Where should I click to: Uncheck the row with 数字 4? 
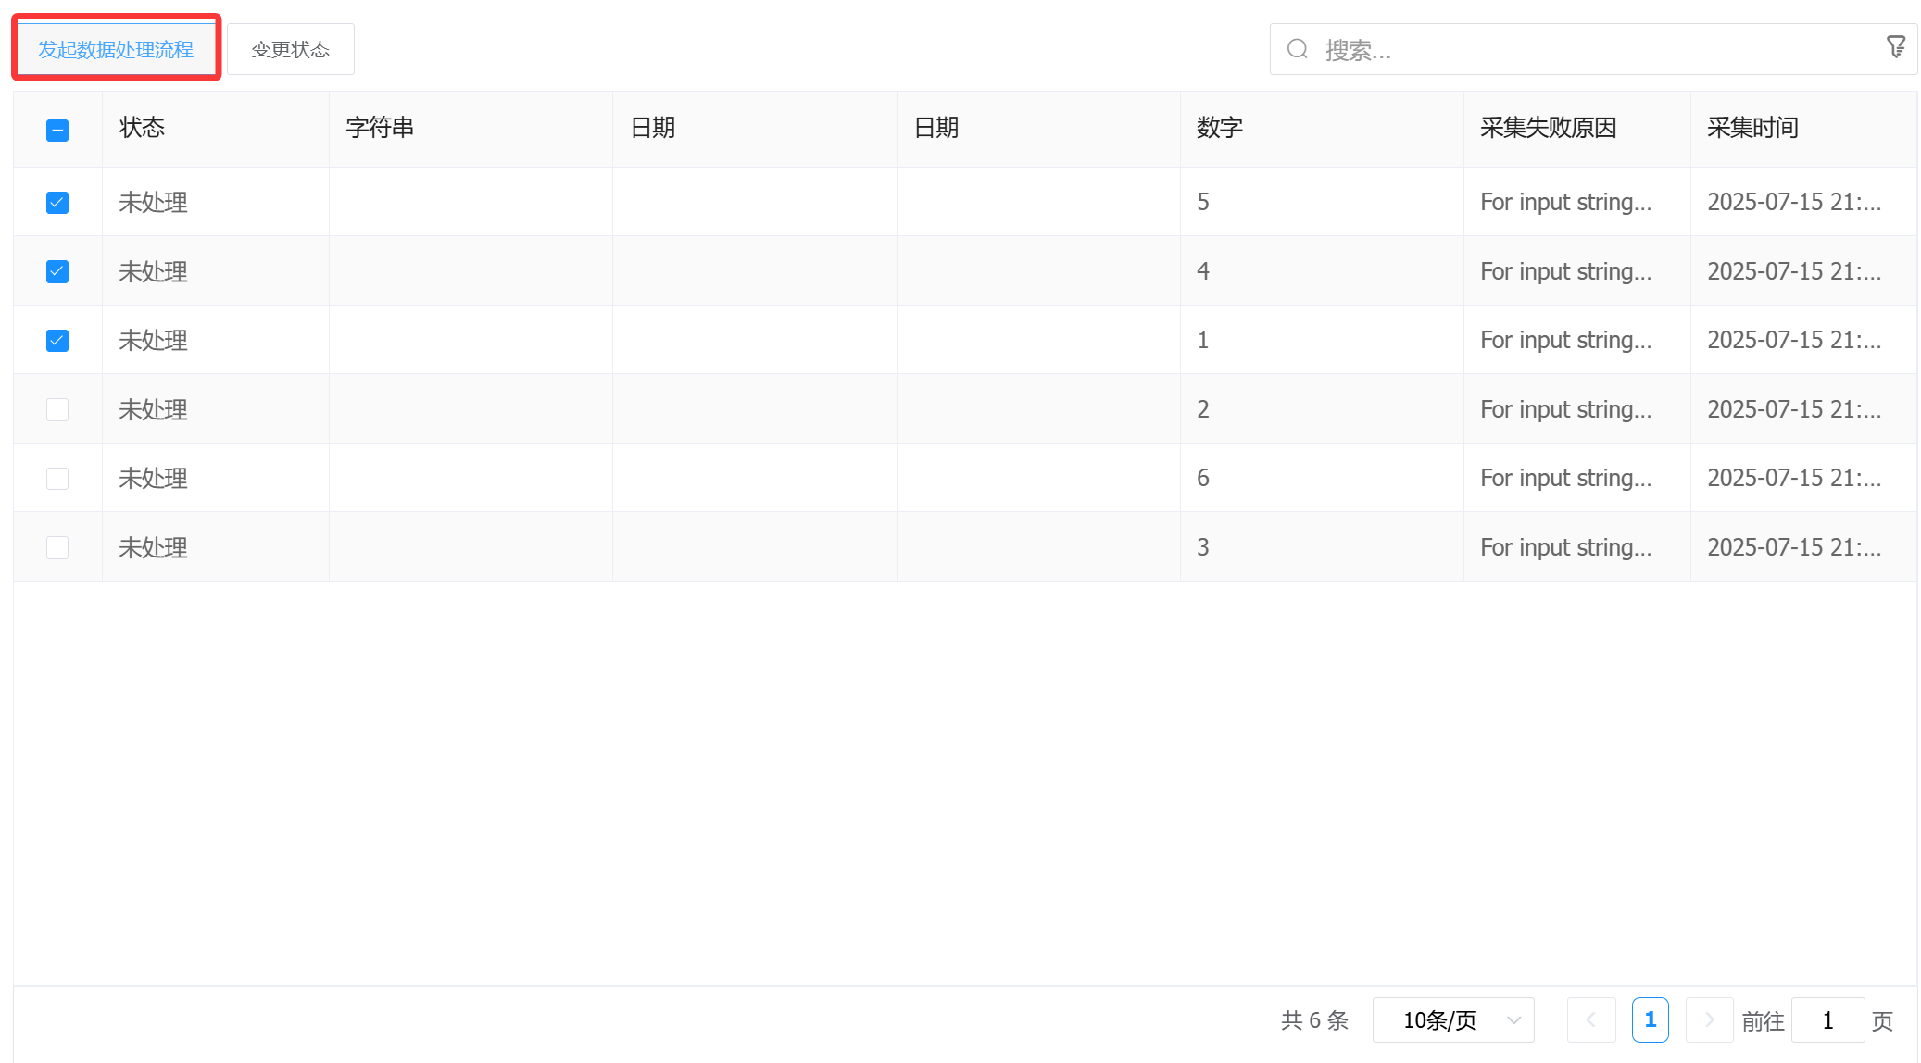[x=56, y=271]
